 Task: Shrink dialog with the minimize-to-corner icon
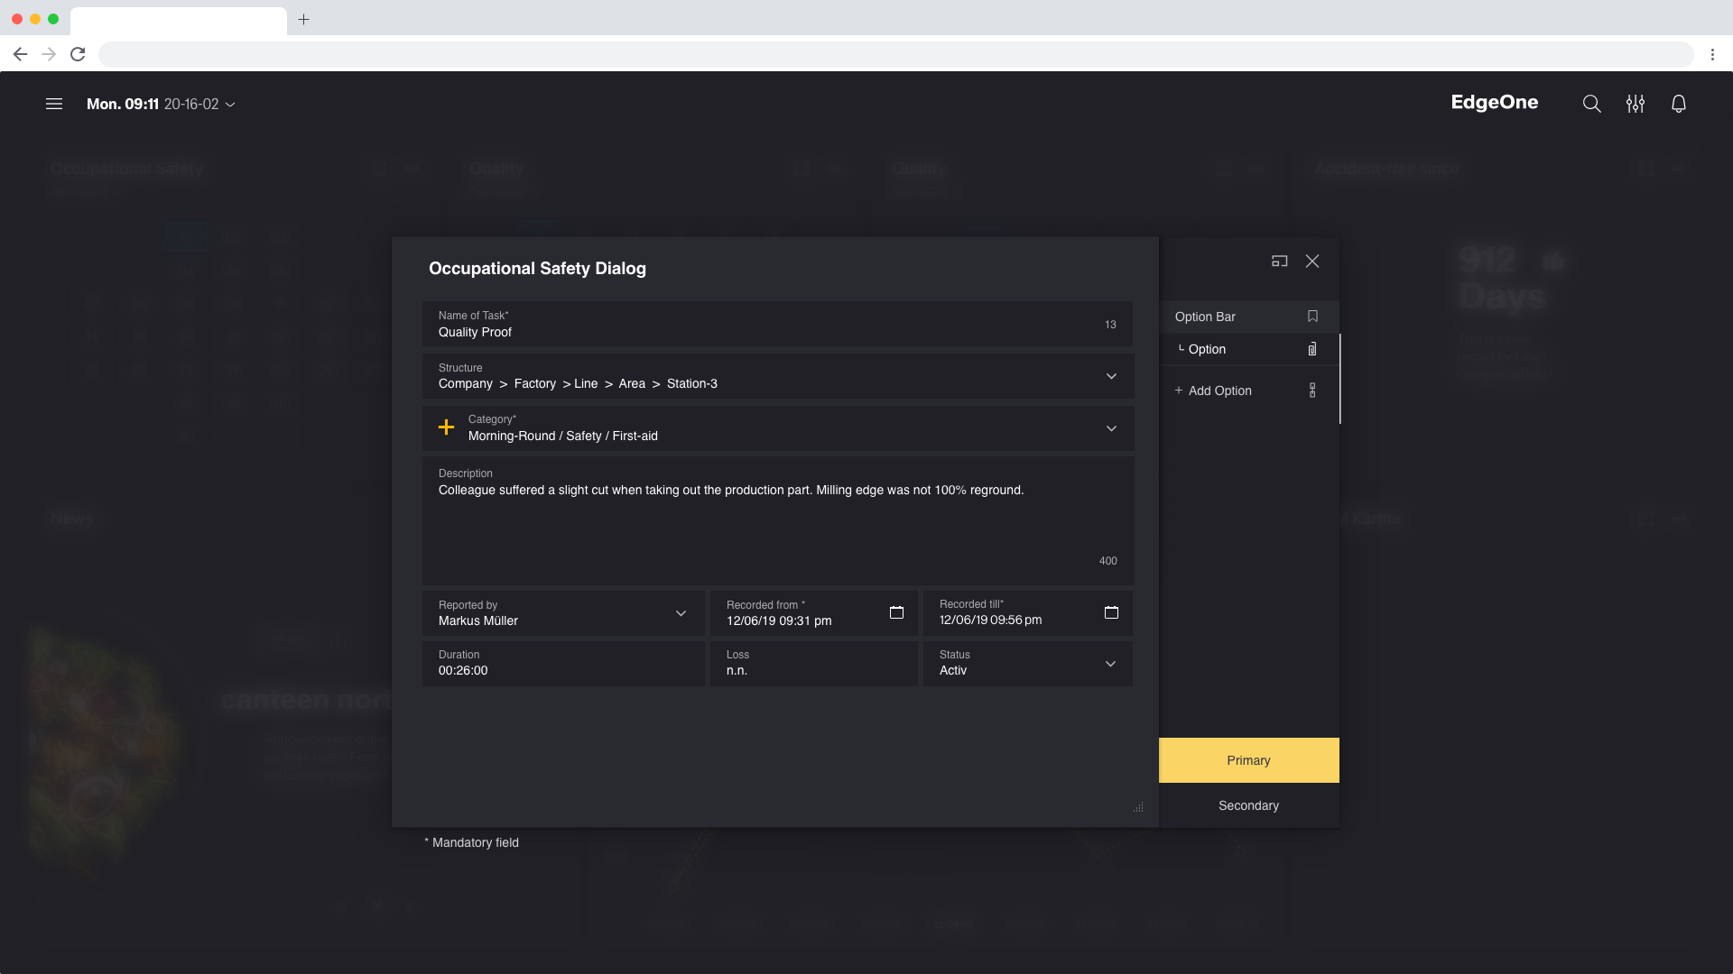[1279, 261]
